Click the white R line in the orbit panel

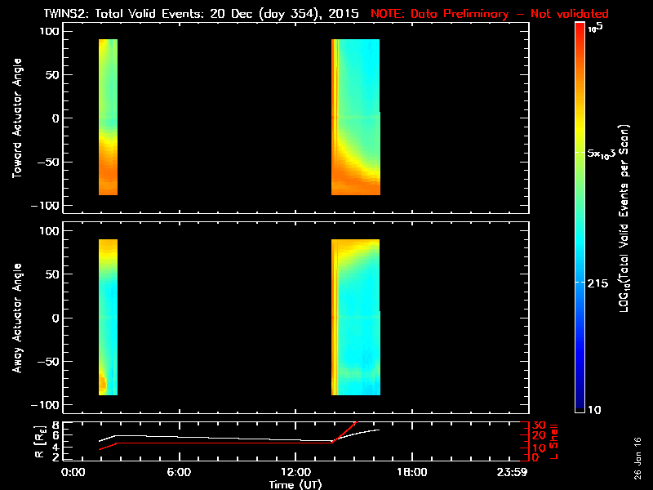239,438
